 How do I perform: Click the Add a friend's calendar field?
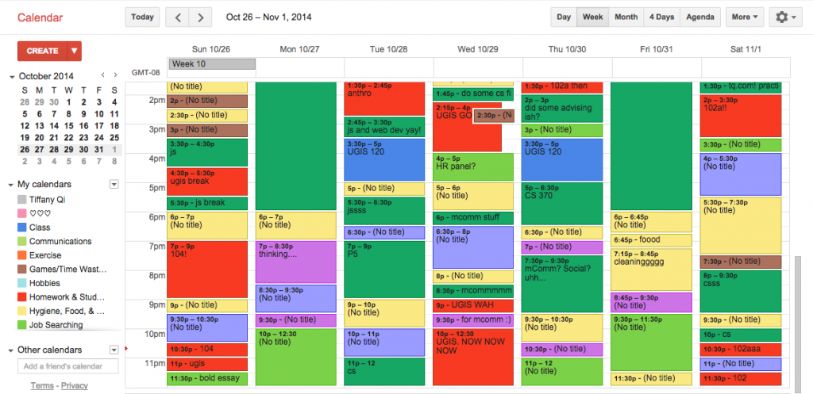click(x=68, y=366)
